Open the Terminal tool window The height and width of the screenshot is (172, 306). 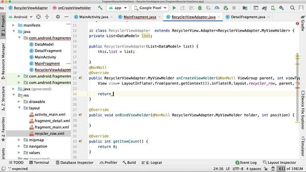click(39, 162)
